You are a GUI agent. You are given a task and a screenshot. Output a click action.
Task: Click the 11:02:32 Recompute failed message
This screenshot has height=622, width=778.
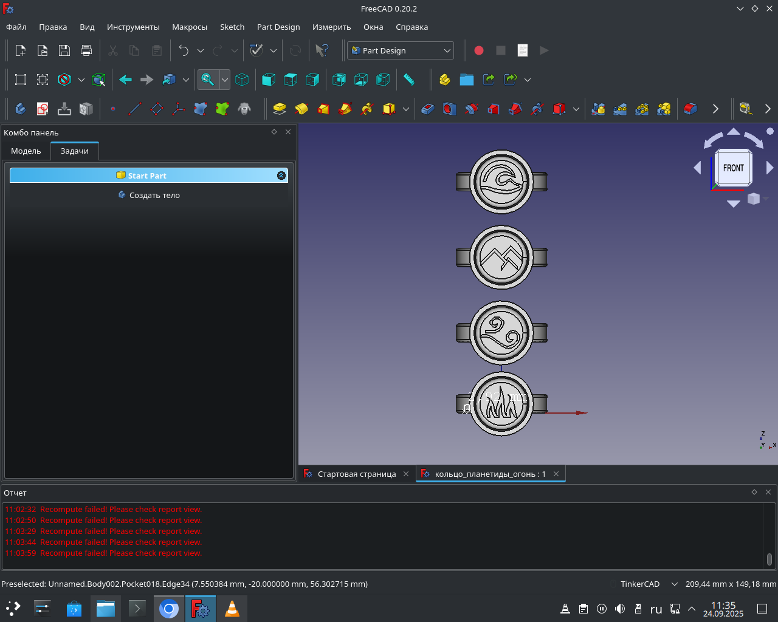[103, 509]
